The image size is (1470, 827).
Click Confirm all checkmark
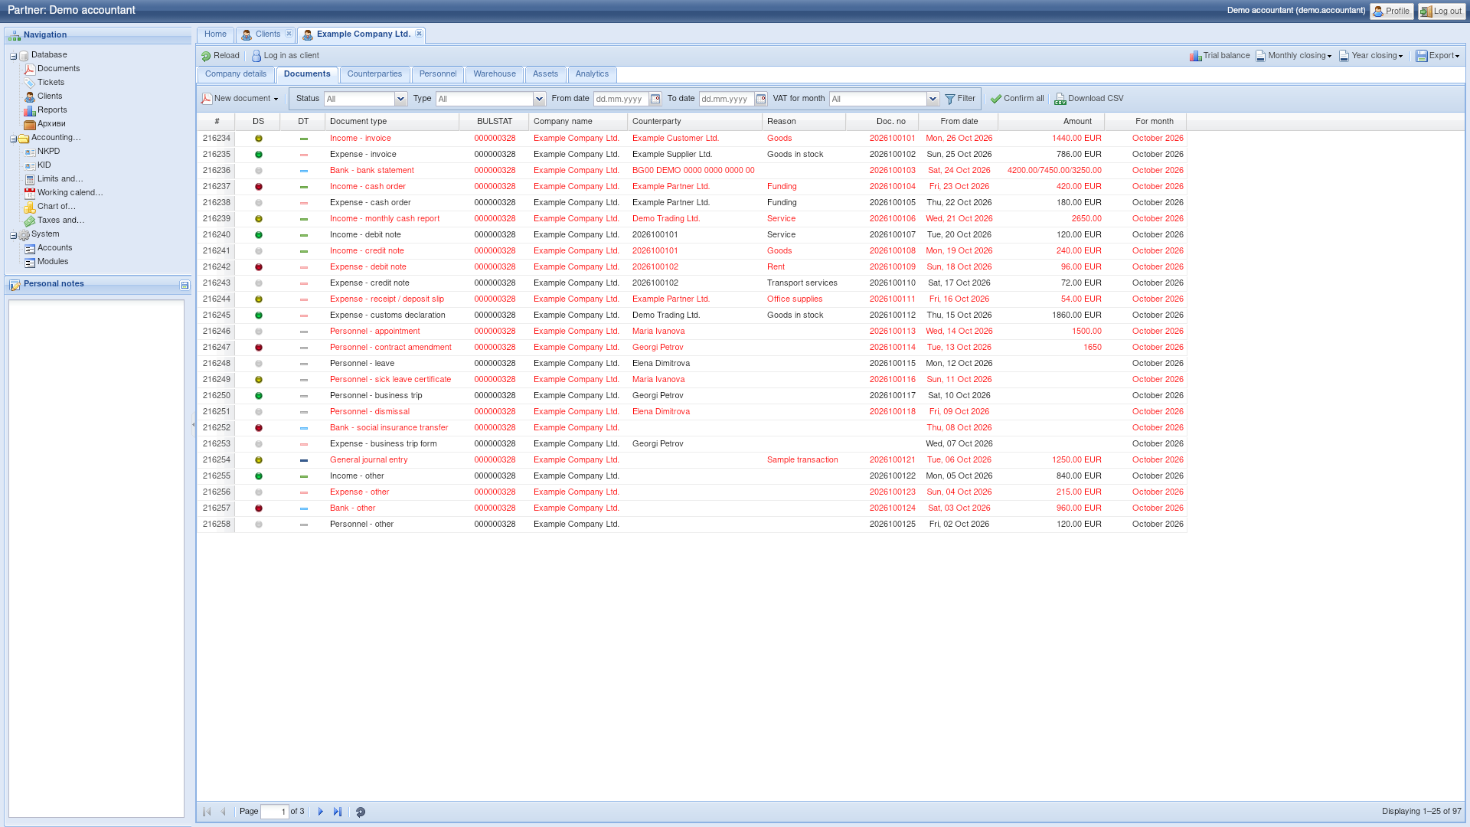[996, 99]
